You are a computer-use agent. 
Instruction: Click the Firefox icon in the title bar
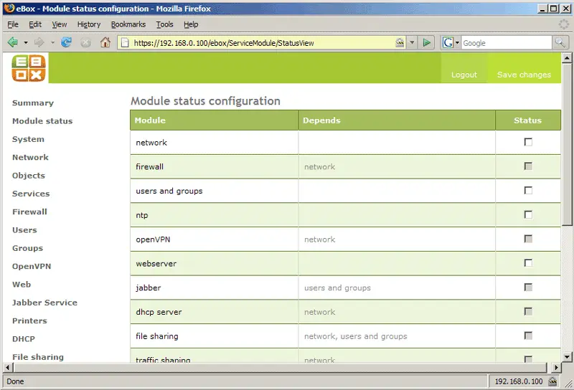pos(9,8)
